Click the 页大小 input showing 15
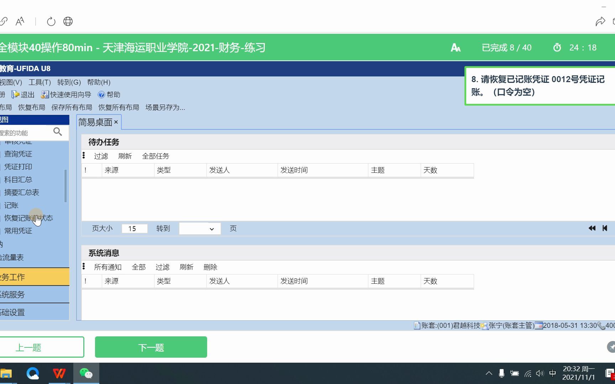Viewport: 615px width, 384px height. (x=135, y=229)
